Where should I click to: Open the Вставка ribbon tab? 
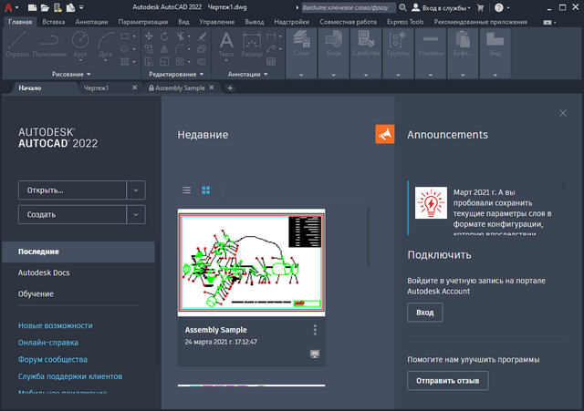(x=54, y=19)
